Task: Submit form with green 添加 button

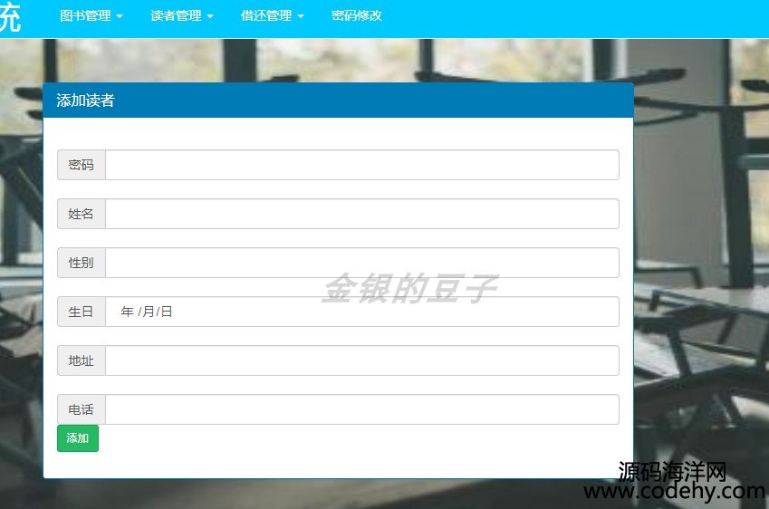Action: [78, 437]
